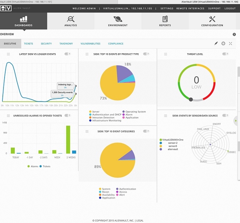Open menu handle of Top 10 Events by Product Type

87,54
